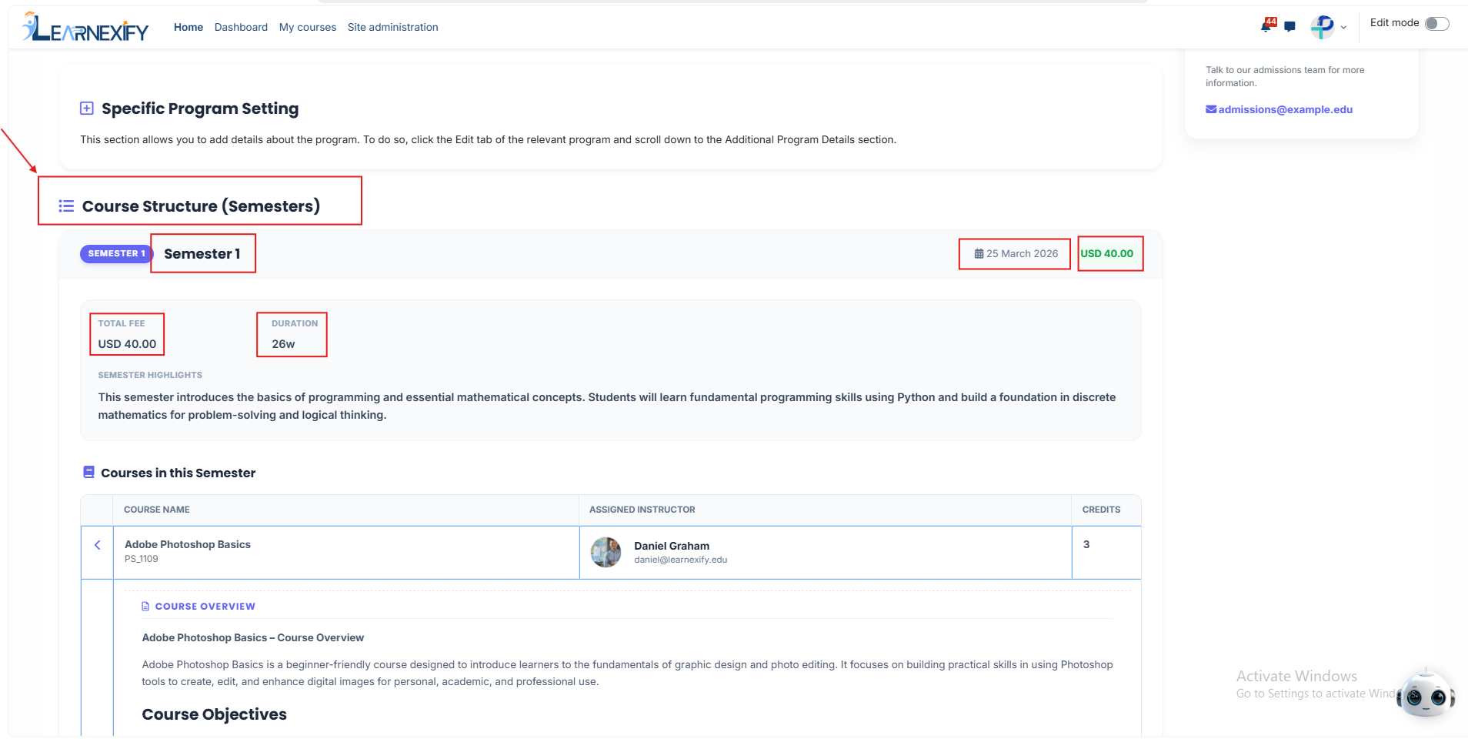This screenshot has height=739, width=1468.
Task: Click daniel@learnexify.edu email text
Action: (681, 560)
